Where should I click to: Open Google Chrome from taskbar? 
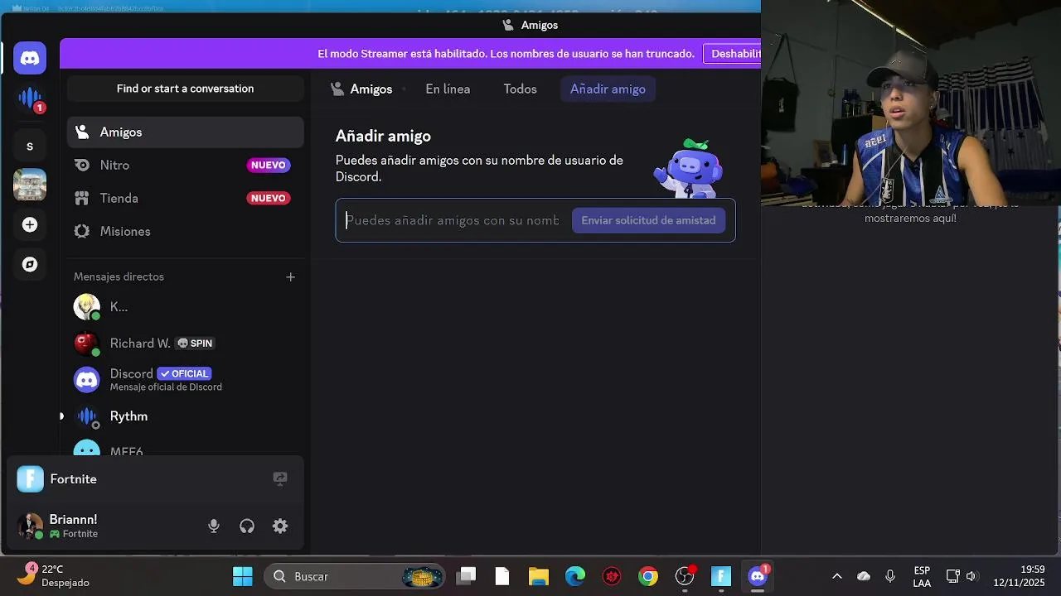648,576
